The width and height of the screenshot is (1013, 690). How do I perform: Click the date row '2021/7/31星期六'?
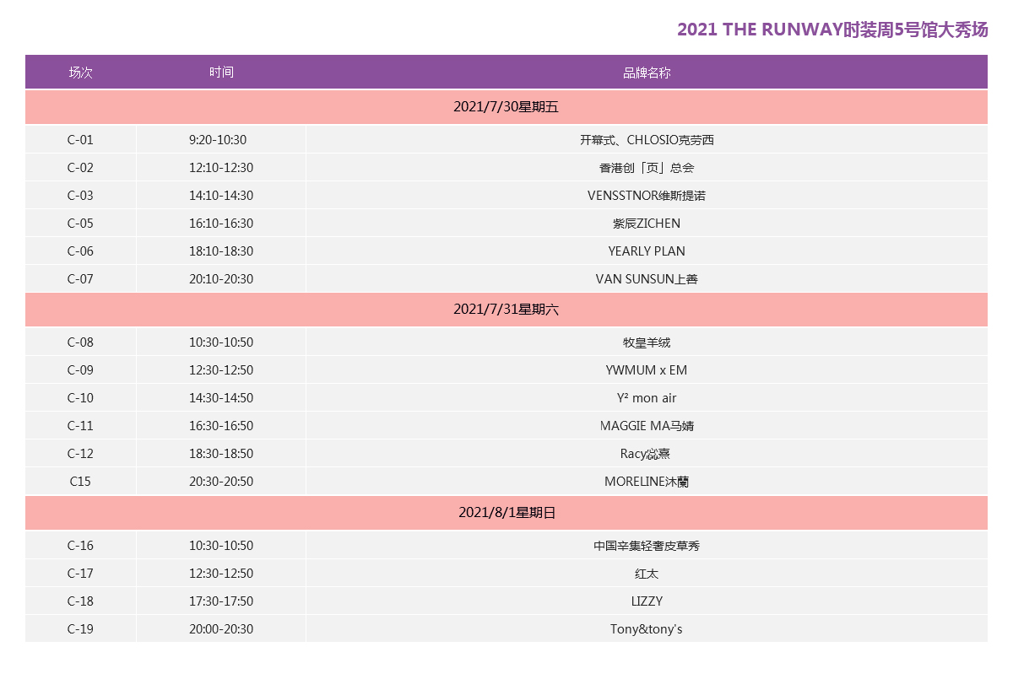pos(506,310)
